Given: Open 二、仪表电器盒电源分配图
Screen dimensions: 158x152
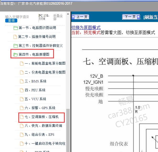Looking at the screenshot, I should click(45, 72).
